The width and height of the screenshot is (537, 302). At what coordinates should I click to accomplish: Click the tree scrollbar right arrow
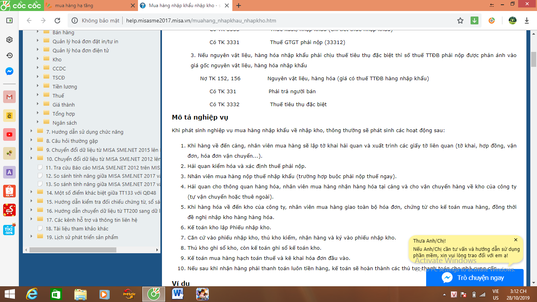tap(157, 250)
